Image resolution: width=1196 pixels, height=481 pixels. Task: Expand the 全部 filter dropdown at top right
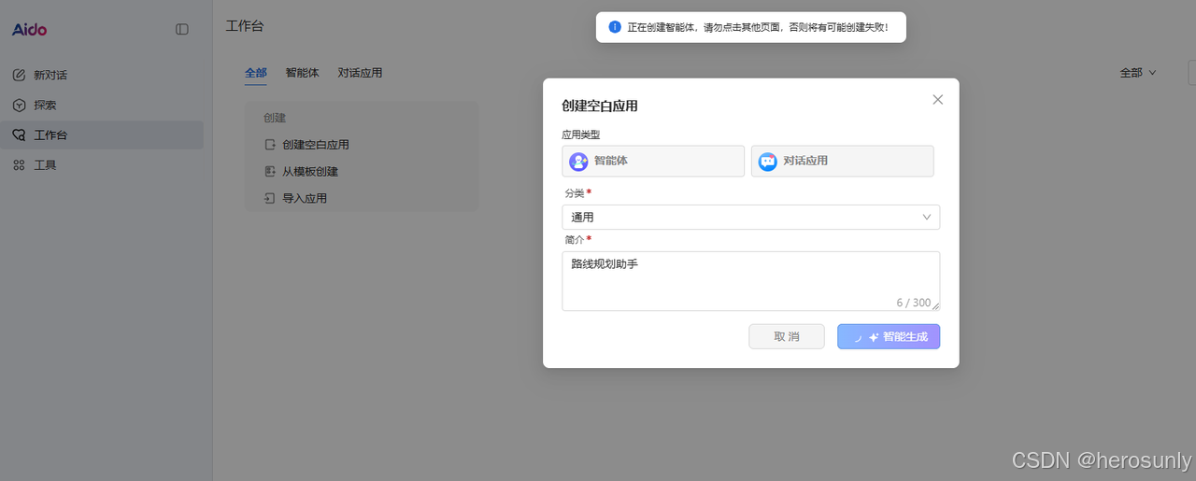click(1138, 73)
